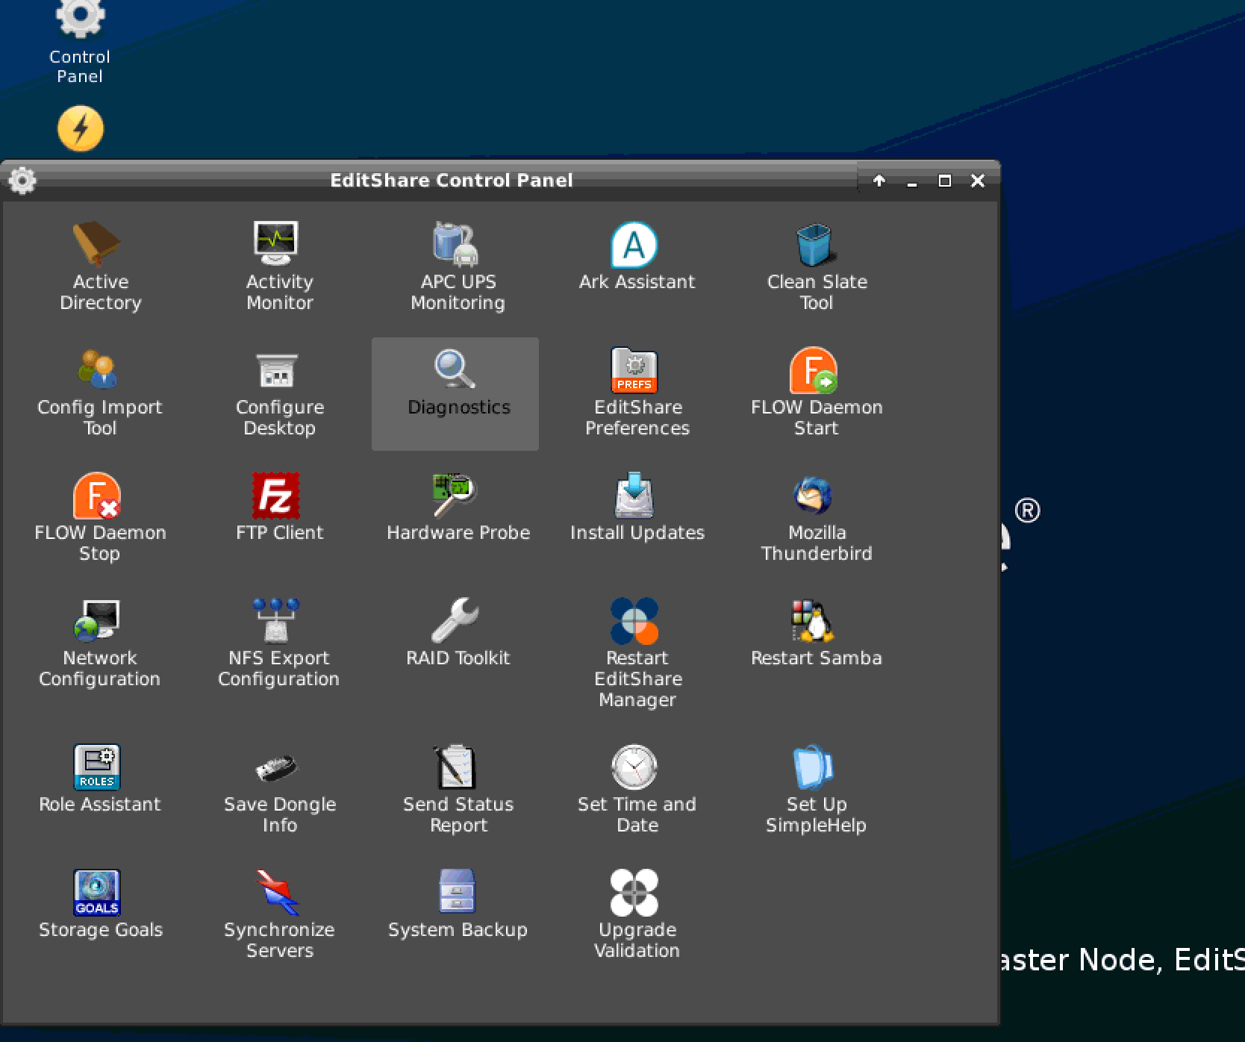Click FLOW Daemon Start icon

[x=814, y=369]
